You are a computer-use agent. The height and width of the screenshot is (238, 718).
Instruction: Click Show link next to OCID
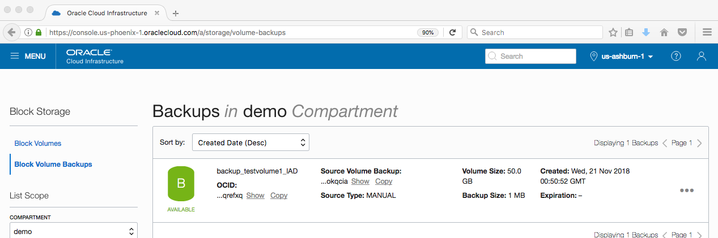coord(255,196)
